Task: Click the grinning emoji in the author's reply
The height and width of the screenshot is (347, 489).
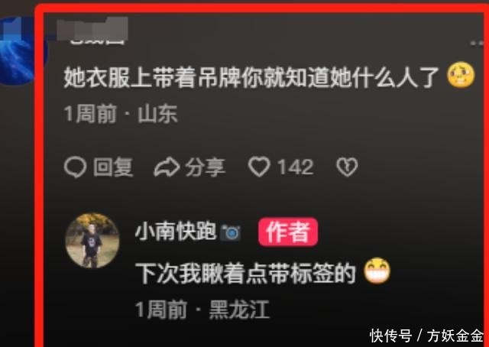Action: 377,271
